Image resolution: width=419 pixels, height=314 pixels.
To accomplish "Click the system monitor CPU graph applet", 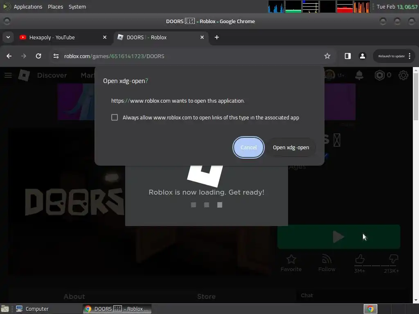I will (x=276, y=7).
